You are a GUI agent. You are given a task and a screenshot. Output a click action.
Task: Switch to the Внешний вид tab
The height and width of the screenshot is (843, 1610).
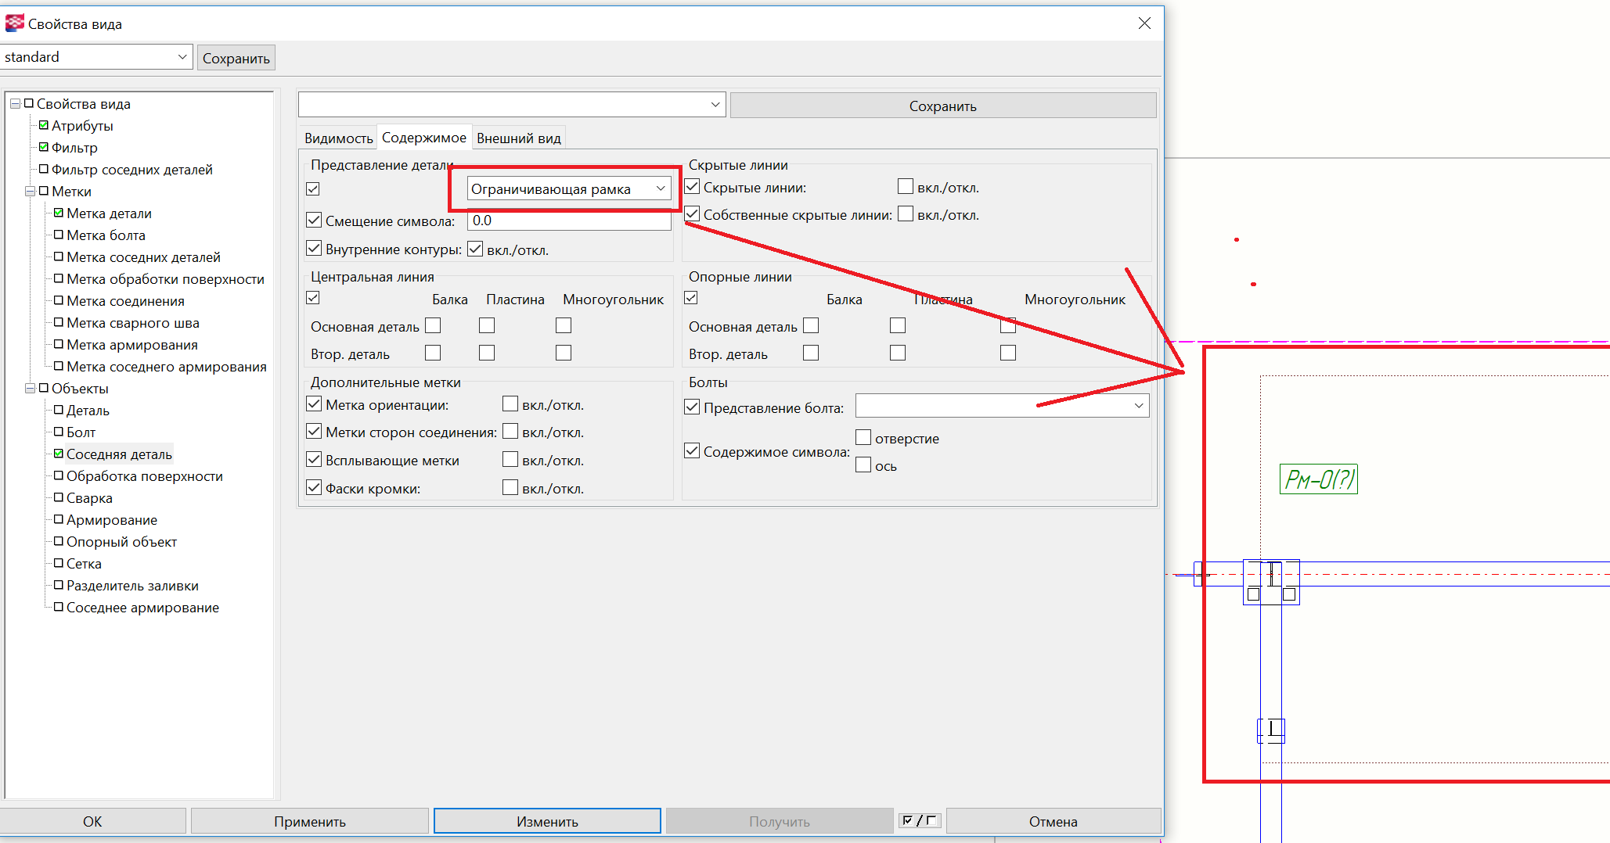[x=518, y=138]
